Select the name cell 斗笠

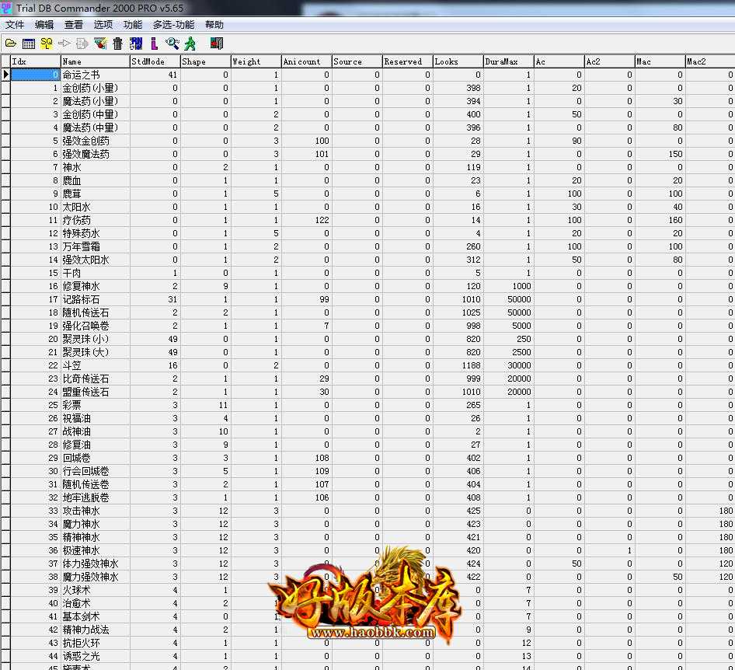[x=95, y=365]
